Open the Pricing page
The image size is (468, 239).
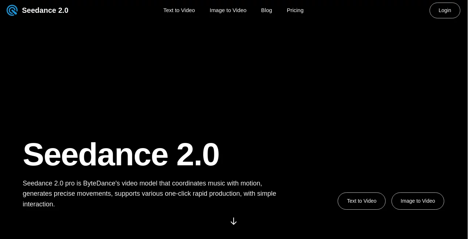(x=295, y=10)
